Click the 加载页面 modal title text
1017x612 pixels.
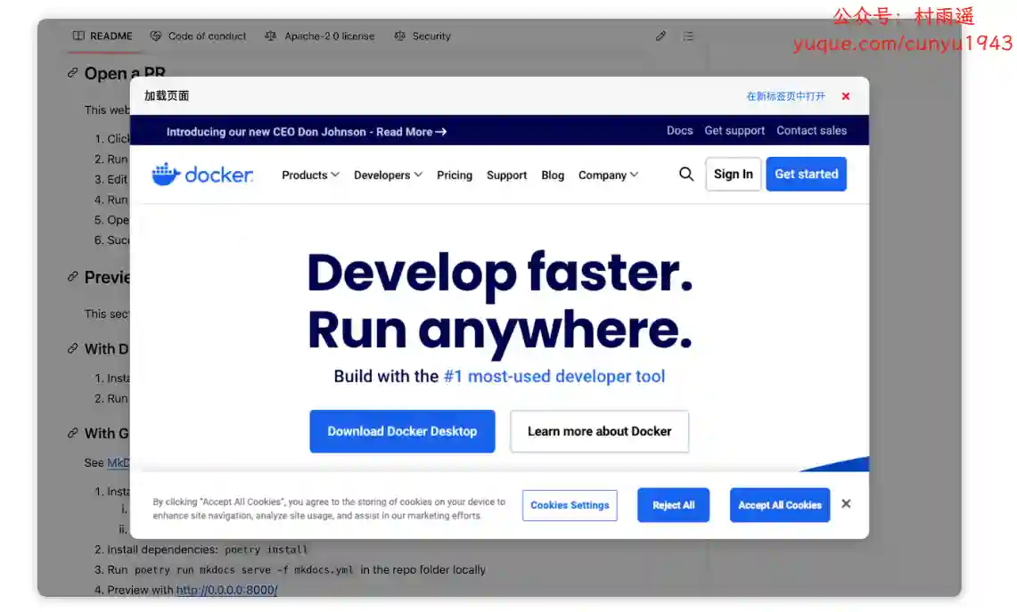pyautogui.click(x=167, y=96)
